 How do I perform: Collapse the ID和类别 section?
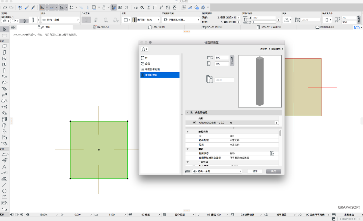point(188,132)
